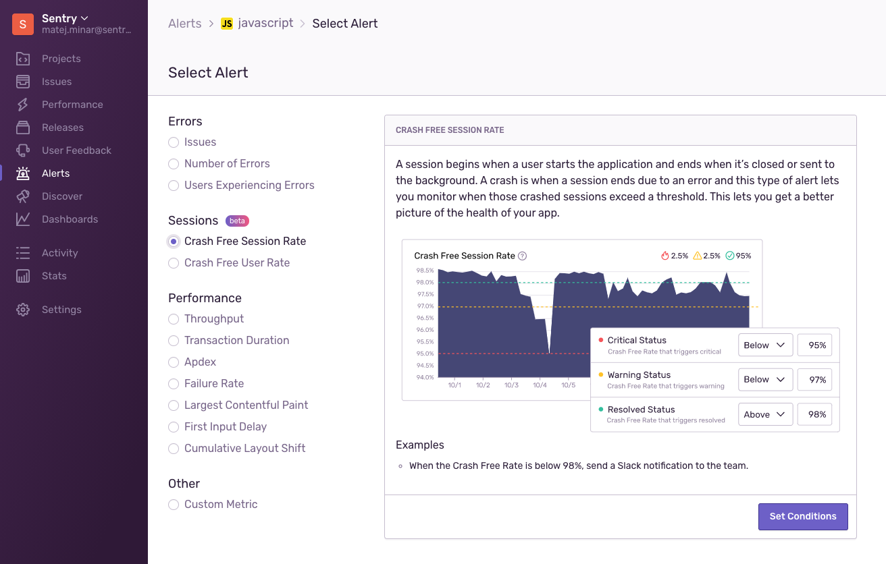The width and height of the screenshot is (886, 564).
Task: Click the Discover telescope icon
Action: point(23,196)
